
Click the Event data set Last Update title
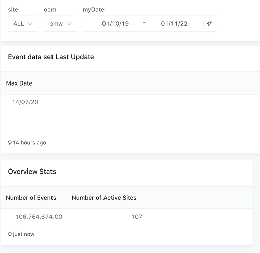[51, 57]
